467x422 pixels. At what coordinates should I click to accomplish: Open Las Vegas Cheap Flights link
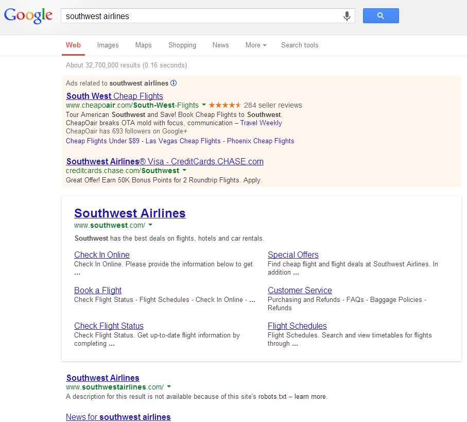click(x=183, y=141)
